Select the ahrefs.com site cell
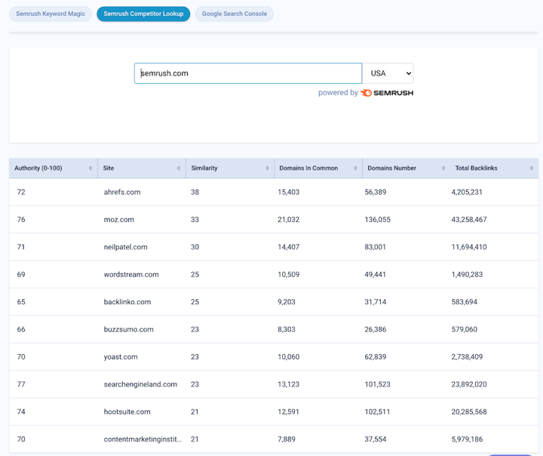 tap(122, 192)
